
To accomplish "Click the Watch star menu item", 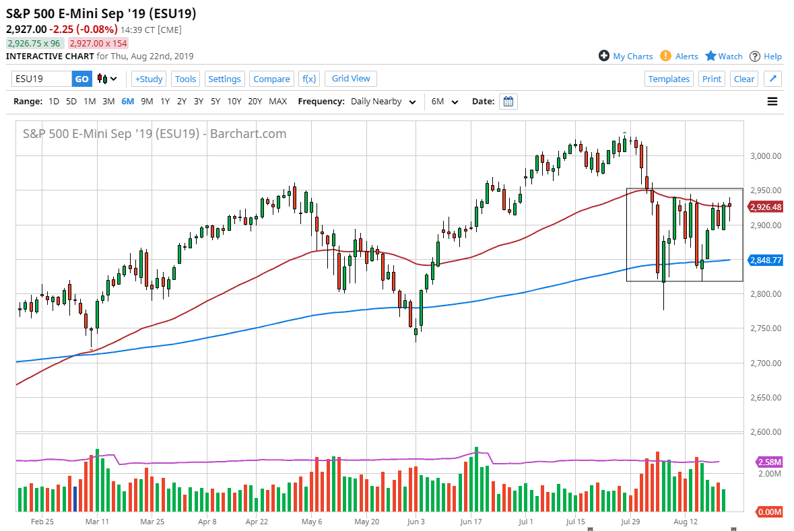I will coord(723,56).
